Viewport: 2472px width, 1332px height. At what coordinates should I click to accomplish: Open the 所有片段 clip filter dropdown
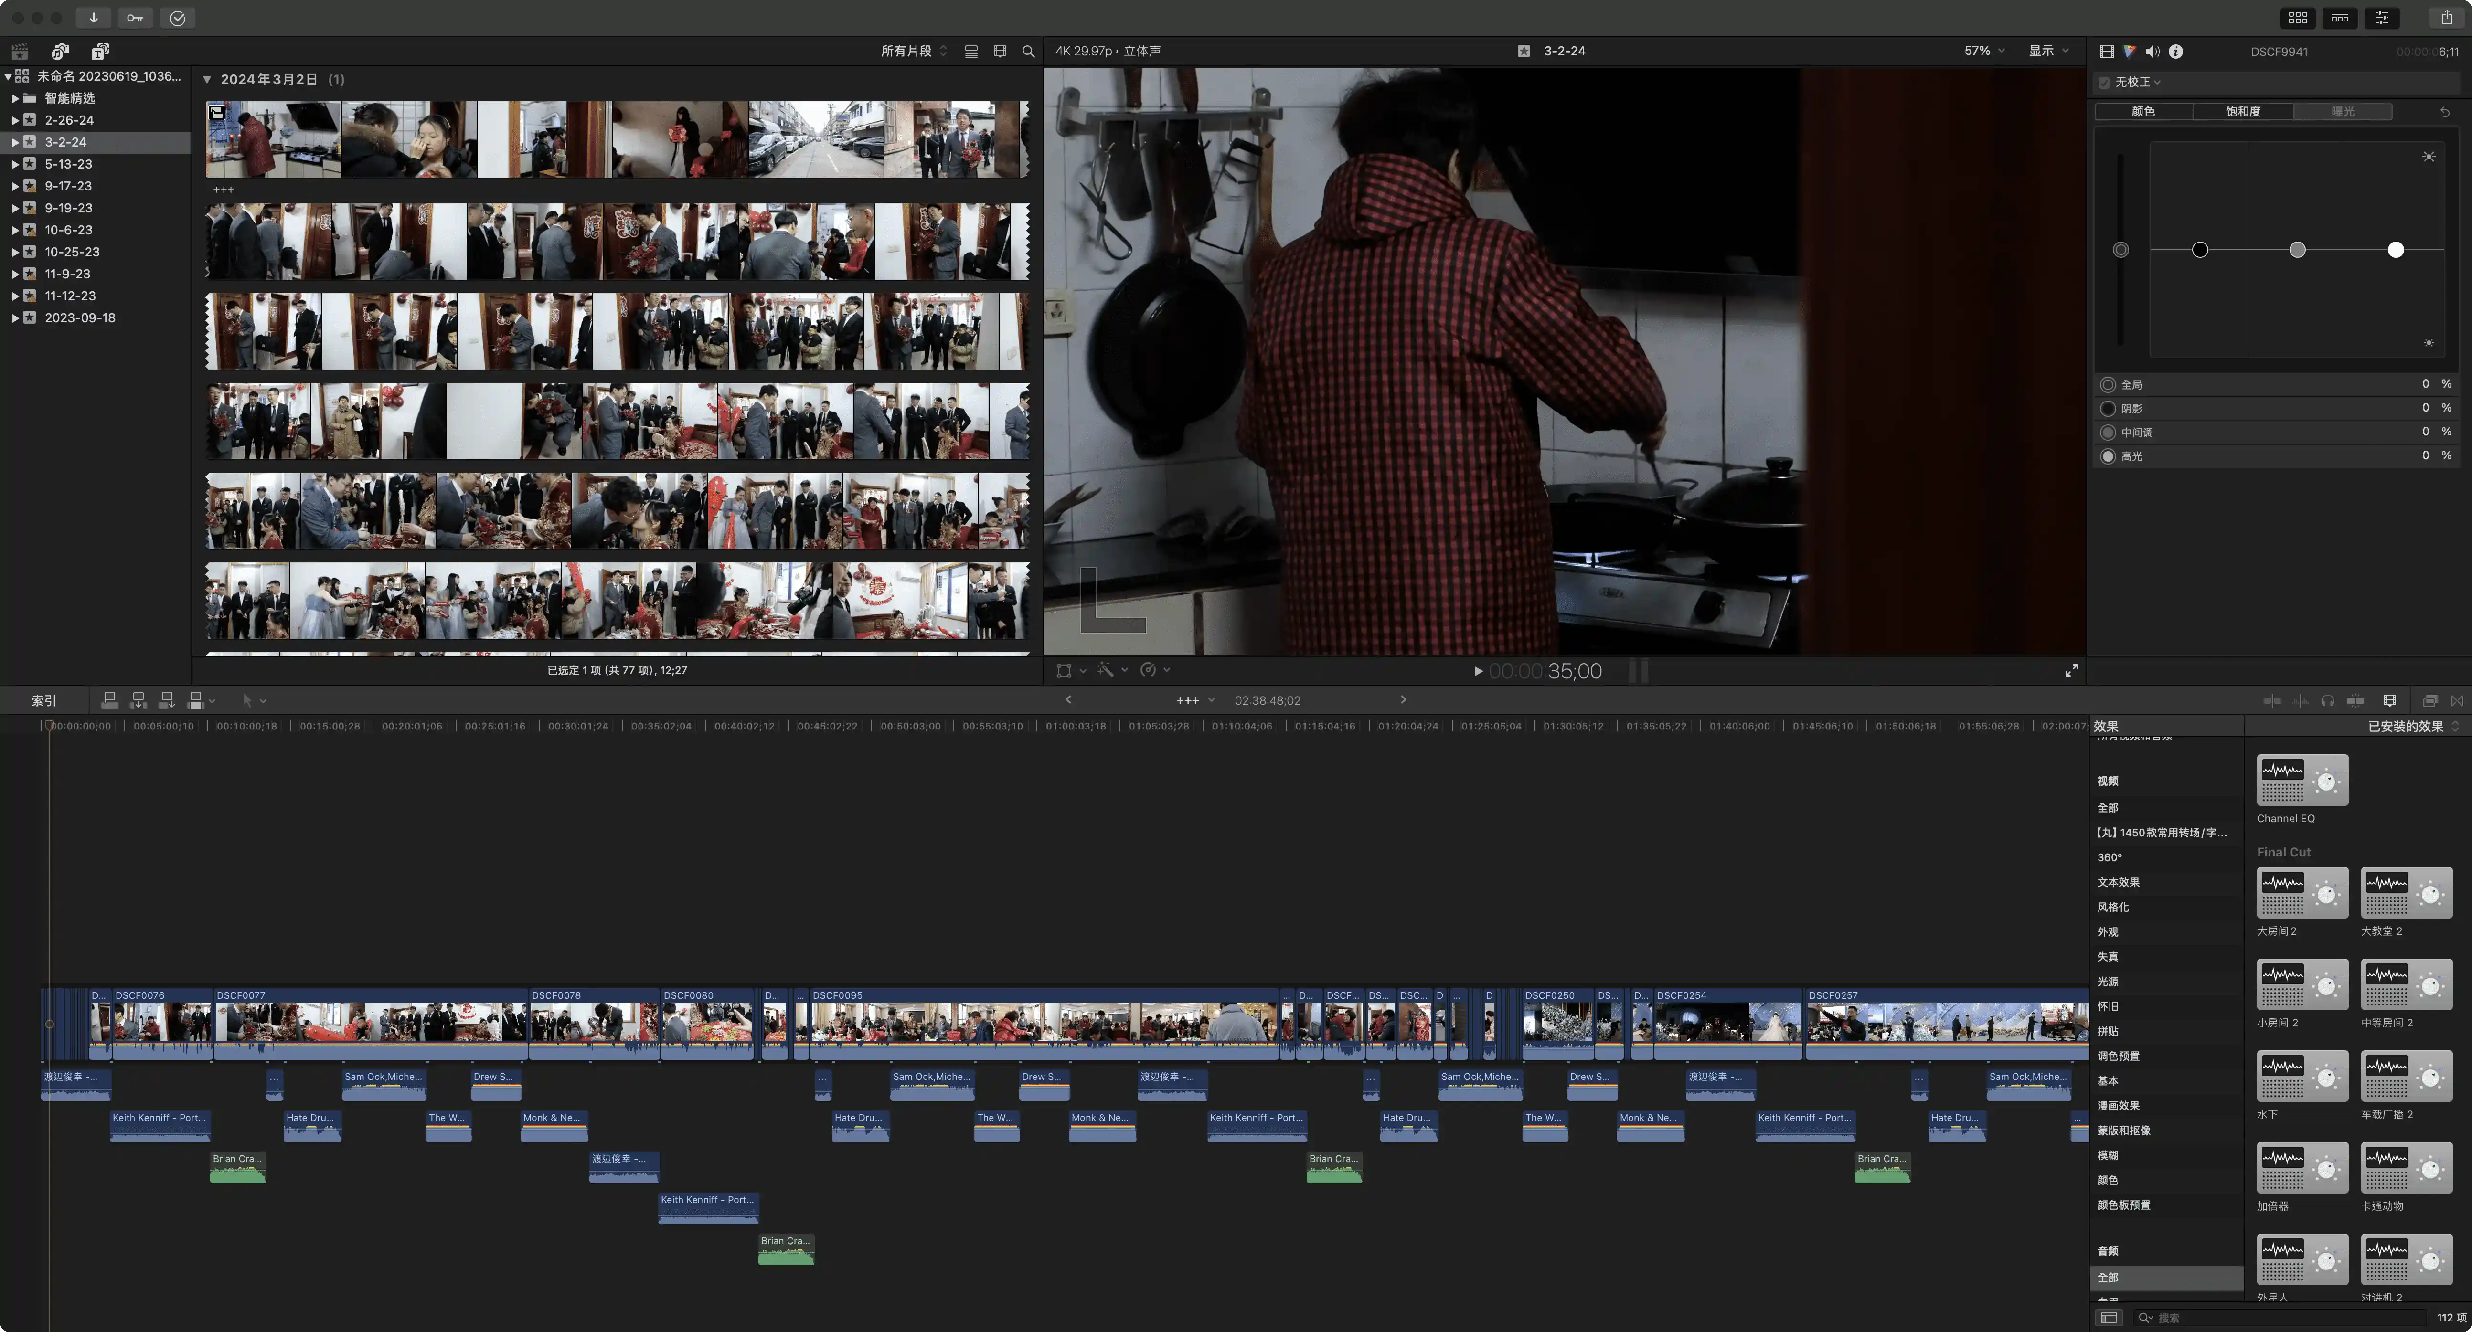click(914, 51)
